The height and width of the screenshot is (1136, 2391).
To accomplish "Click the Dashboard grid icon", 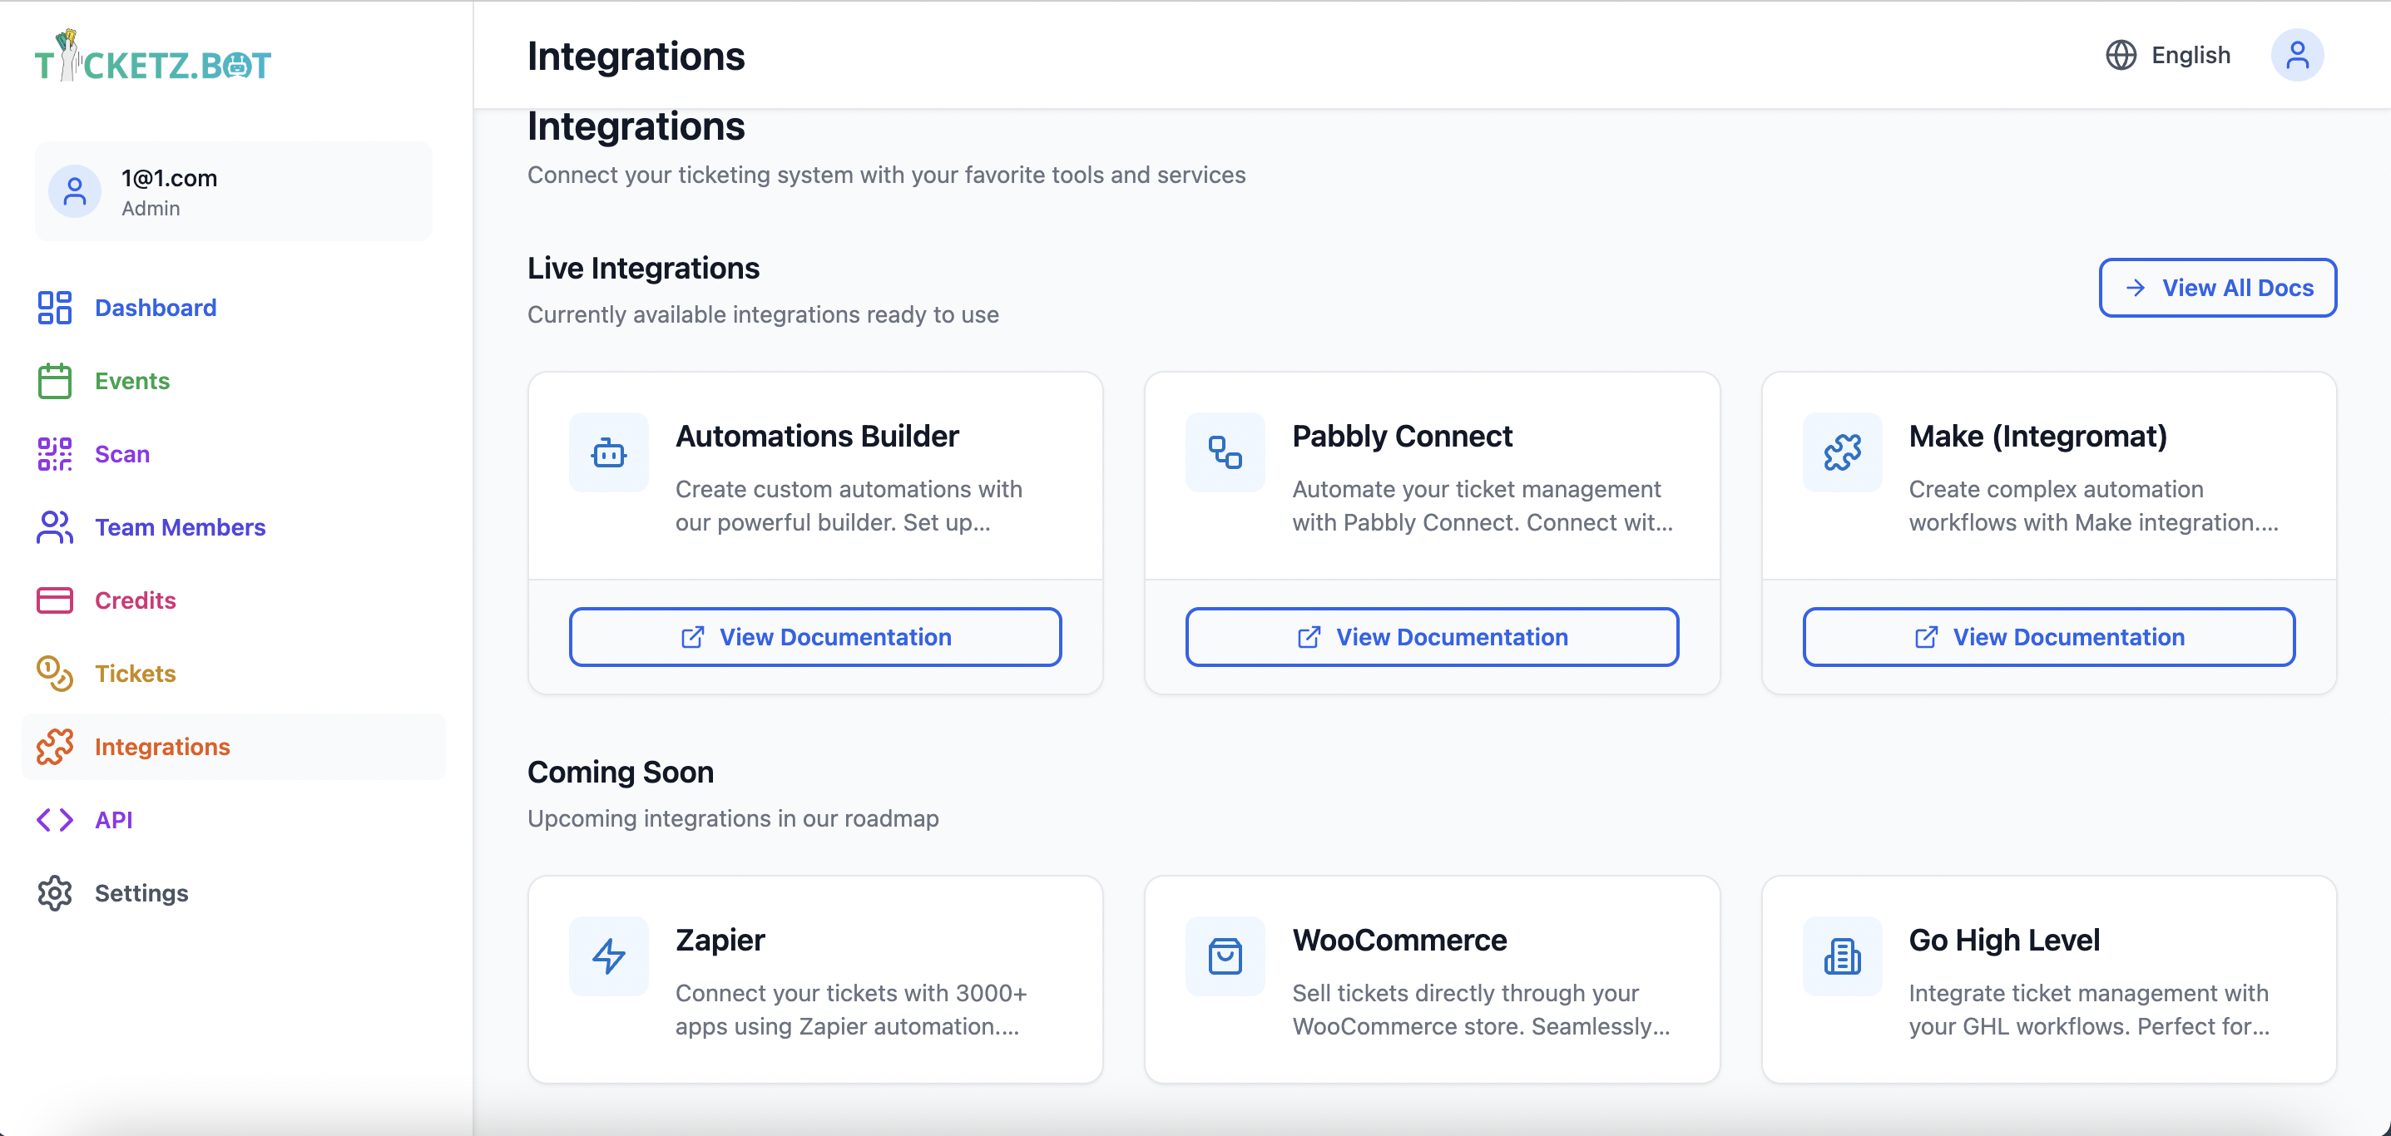I will [x=55, y=309].
